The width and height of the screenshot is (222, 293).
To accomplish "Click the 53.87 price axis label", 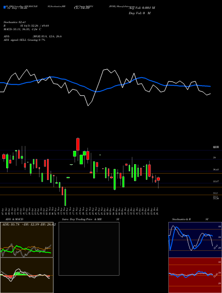I will coord(216,182).
